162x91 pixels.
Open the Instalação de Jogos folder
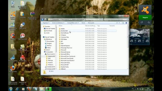pos(23,80)
